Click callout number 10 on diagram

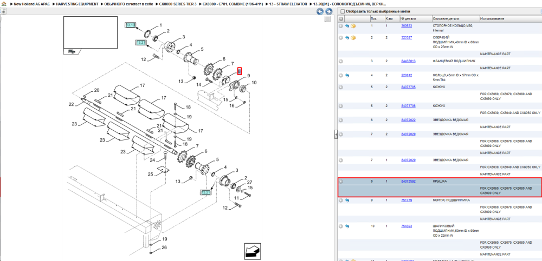pyautogui.click(x=254, y=82)
